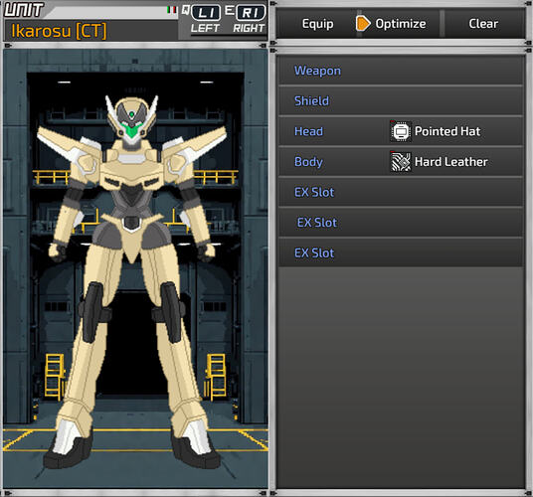
Task: Select the third EX Slot row
Action: (401, 252)
